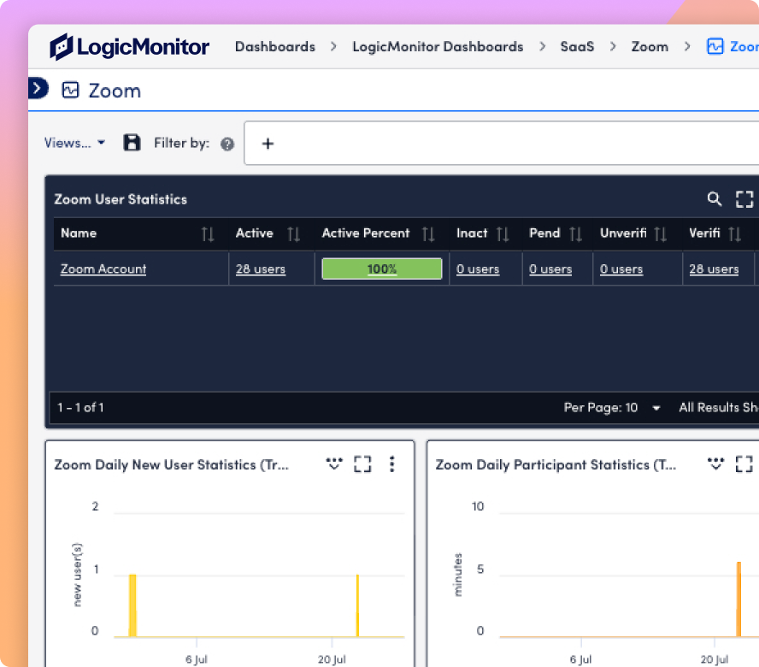Click the 0 users Inact link

(x=477, y=269)
